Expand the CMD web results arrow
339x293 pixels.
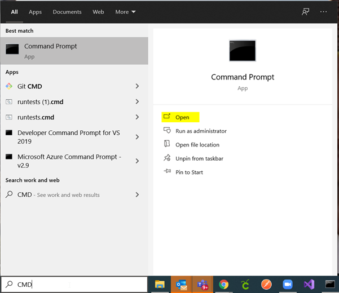pos(137,194)
